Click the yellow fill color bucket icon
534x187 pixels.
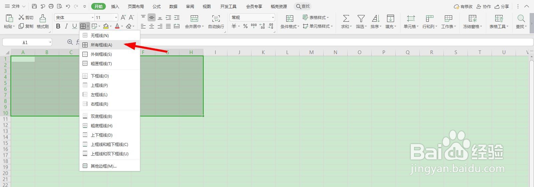(x=106, y=26)
